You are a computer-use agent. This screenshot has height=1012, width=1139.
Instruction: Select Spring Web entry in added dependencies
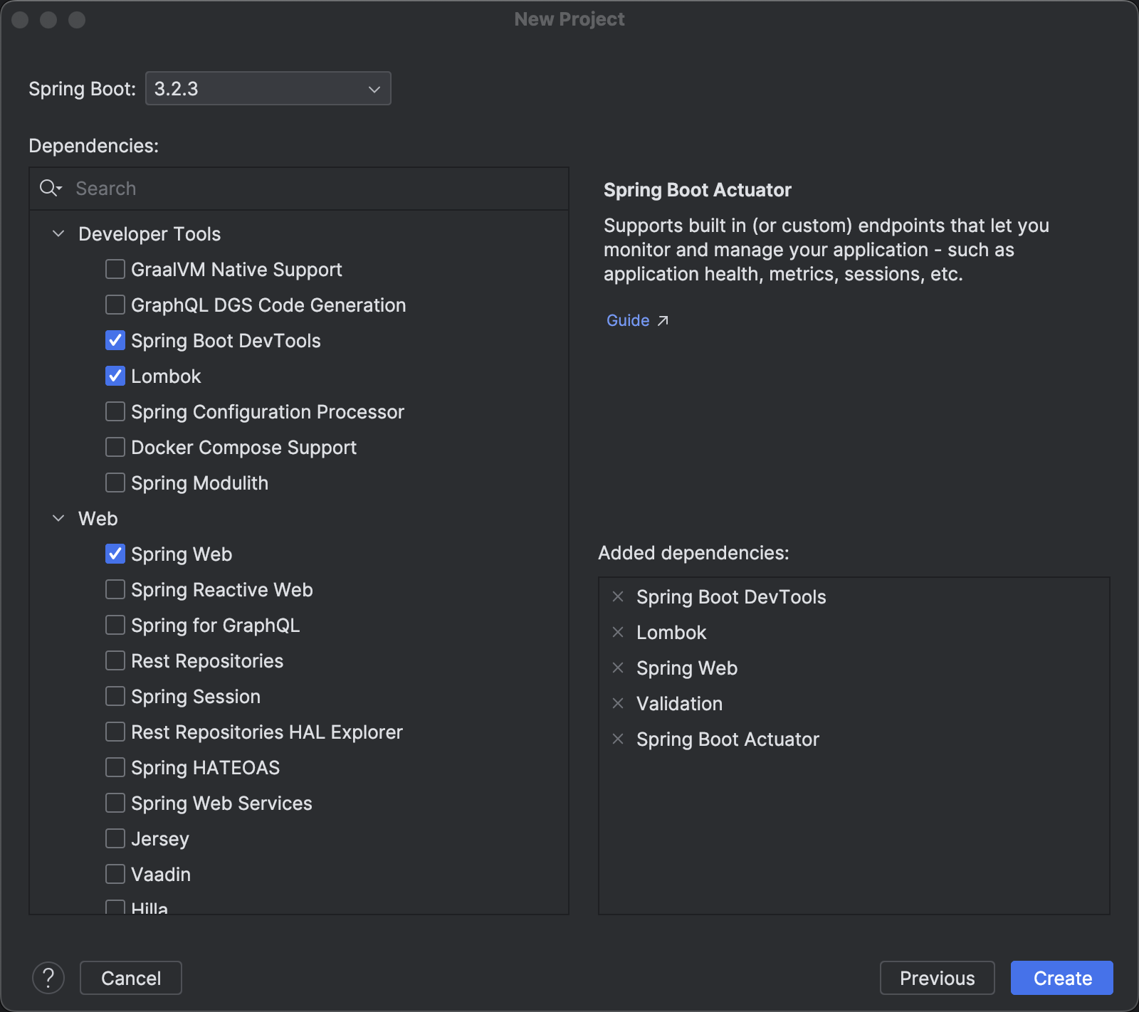(687, 668)
